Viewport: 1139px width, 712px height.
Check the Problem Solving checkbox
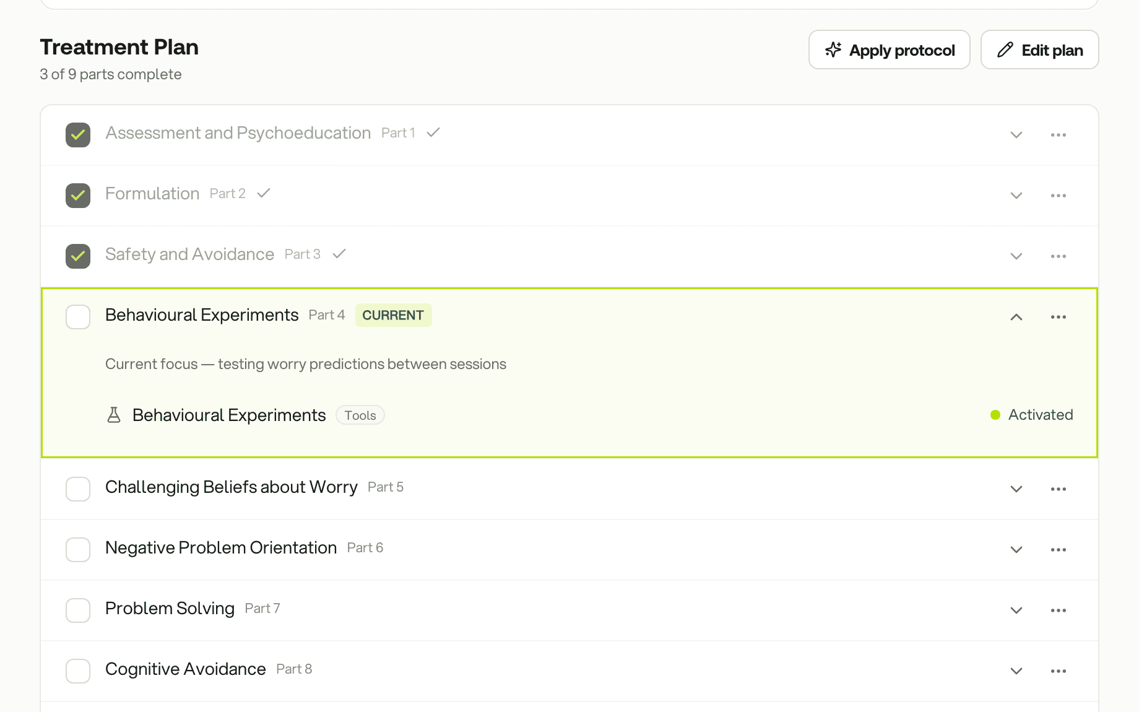(78, 610)
